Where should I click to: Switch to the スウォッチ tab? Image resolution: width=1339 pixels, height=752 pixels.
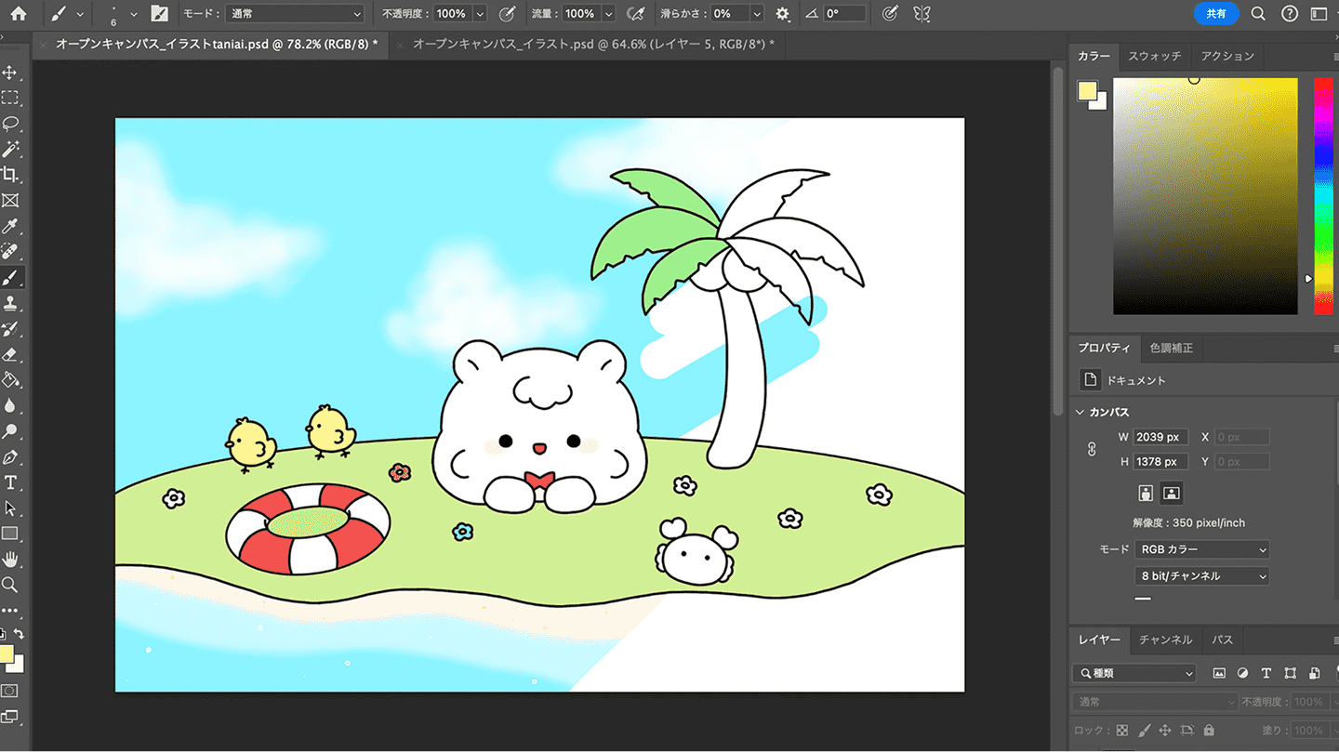coord(1155,56)
